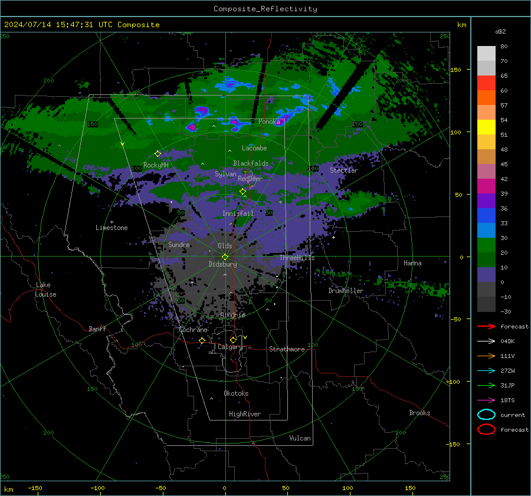Select the green 31JP arrow legend icon
The height and width of the screenshot is (496, 531).
click(486, 385)
